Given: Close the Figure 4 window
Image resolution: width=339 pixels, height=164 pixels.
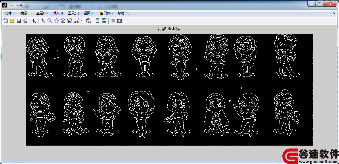Looking at the screenshot, I should tap(330, 4).
